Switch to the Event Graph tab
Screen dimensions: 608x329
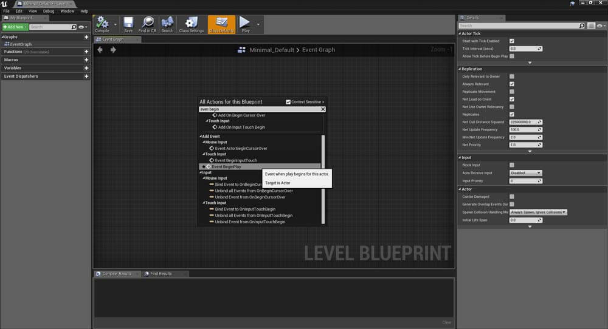113,39
